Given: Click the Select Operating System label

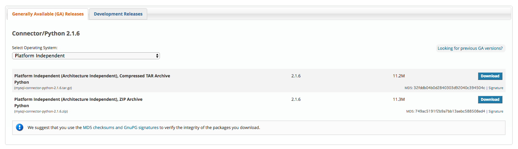Looking at the screenshot, I should (x=35, y=48).
